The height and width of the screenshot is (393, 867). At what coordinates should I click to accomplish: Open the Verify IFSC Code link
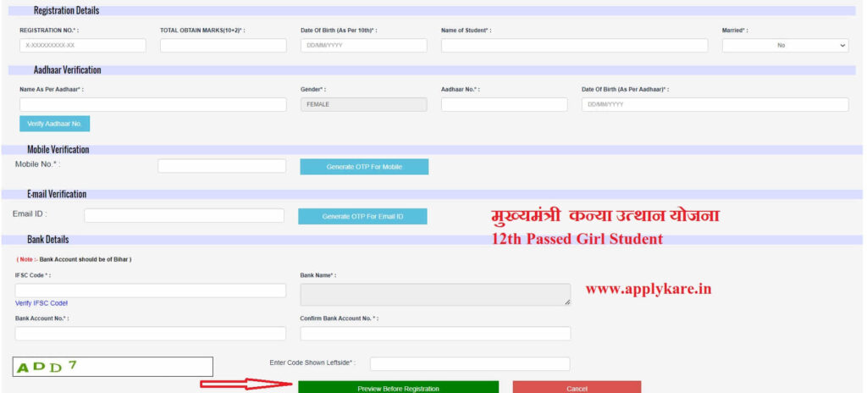point(41,303)
